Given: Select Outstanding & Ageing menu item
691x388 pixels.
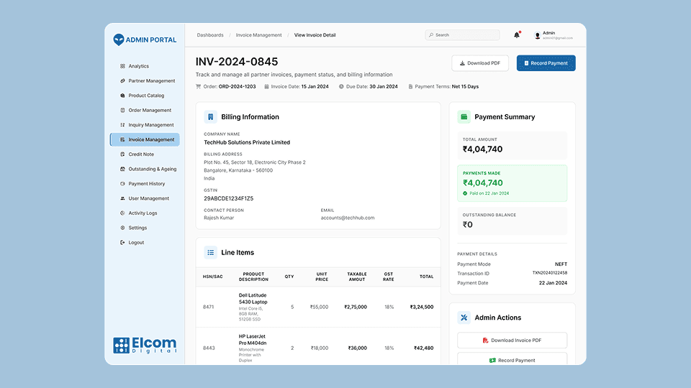Looking at the screenshot, I should pyautogui.click(x=152, y=169).
